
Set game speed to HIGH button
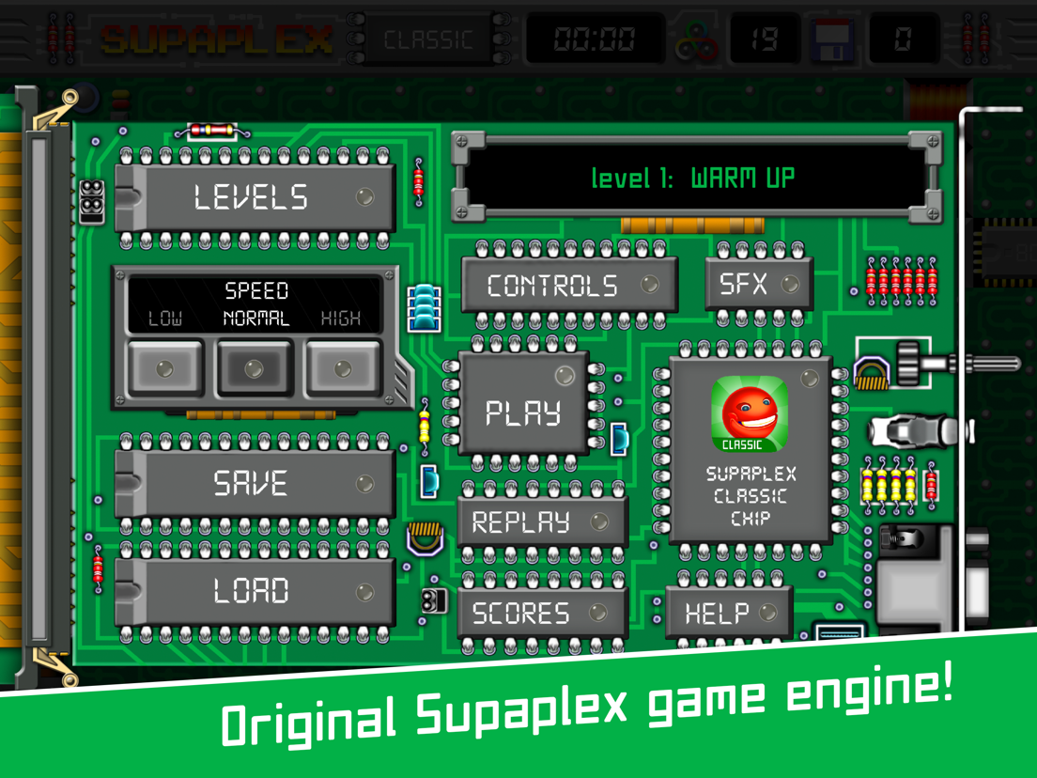coord(343,367)
